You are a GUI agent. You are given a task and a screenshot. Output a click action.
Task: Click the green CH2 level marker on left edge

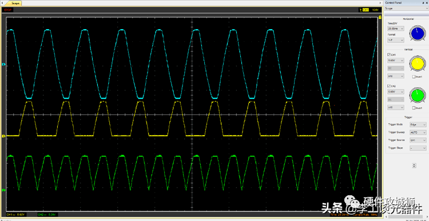[3, 190]
